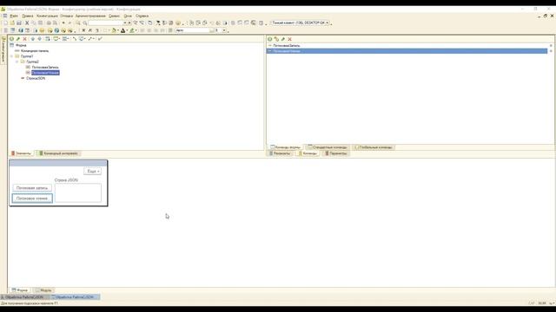Create a new document from the main toolbar
The width and height of the screenshot is (556, 312).
(5, 23)
